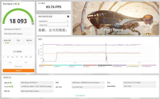The height and width of the screenshot is (99, 160).
Task: Click the \\.\DISPLAY1 3840 × 2160 display field
Action: (x=37, y=86)
